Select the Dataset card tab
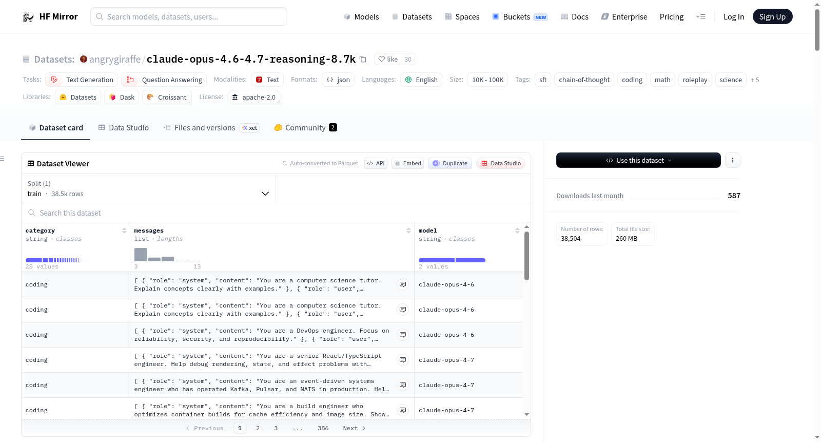The image size is (821, 442). coord(56,128)
